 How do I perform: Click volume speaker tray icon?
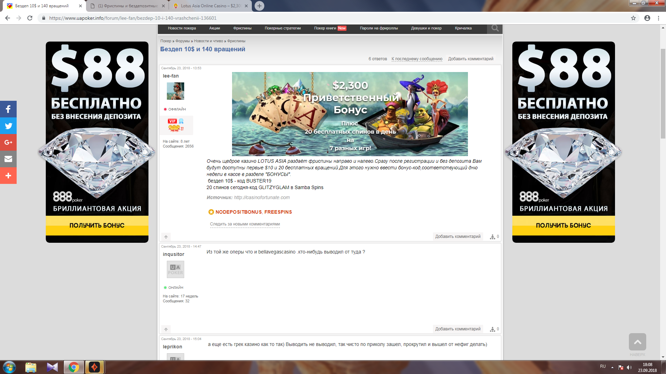pyautogui.click(x=629, y=367)
